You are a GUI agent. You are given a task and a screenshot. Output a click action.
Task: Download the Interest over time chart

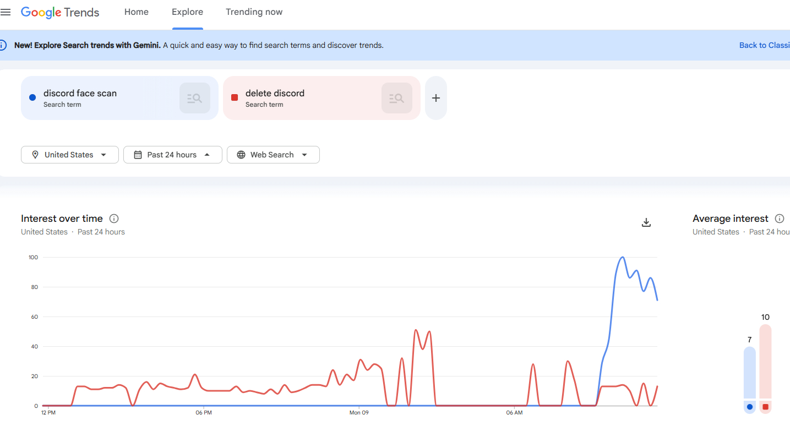[646, 222]
